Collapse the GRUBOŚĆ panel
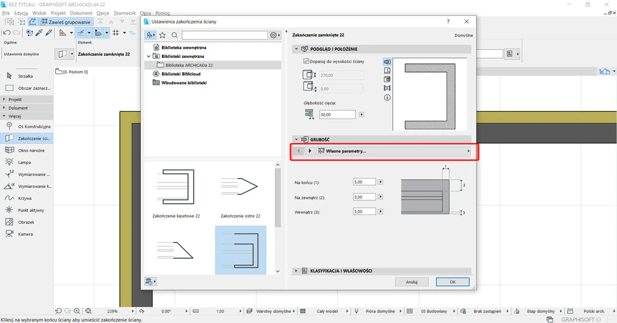Viewport: 617px width, 323px height. pos(296,140)
